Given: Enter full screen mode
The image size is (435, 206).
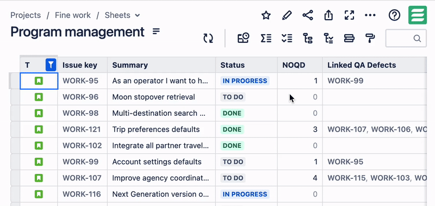Looking at the screenshot, I should coord(349,15).
